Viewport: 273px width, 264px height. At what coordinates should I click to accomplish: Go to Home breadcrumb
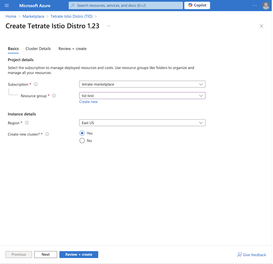click(11, 16)
